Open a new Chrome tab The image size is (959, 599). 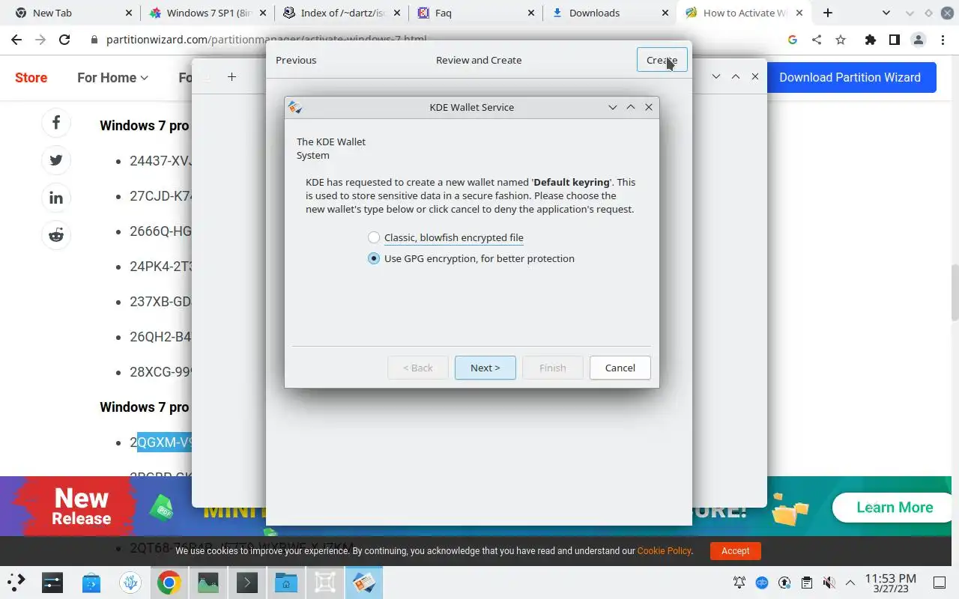(827, 13)
